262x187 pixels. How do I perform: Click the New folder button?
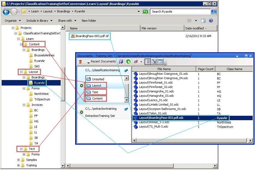89,21
